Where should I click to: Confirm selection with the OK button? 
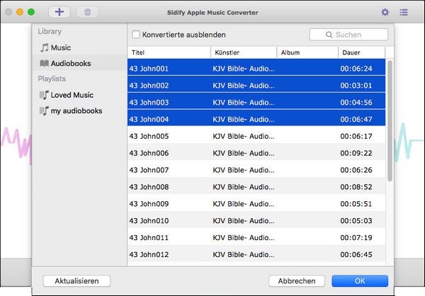360,281
